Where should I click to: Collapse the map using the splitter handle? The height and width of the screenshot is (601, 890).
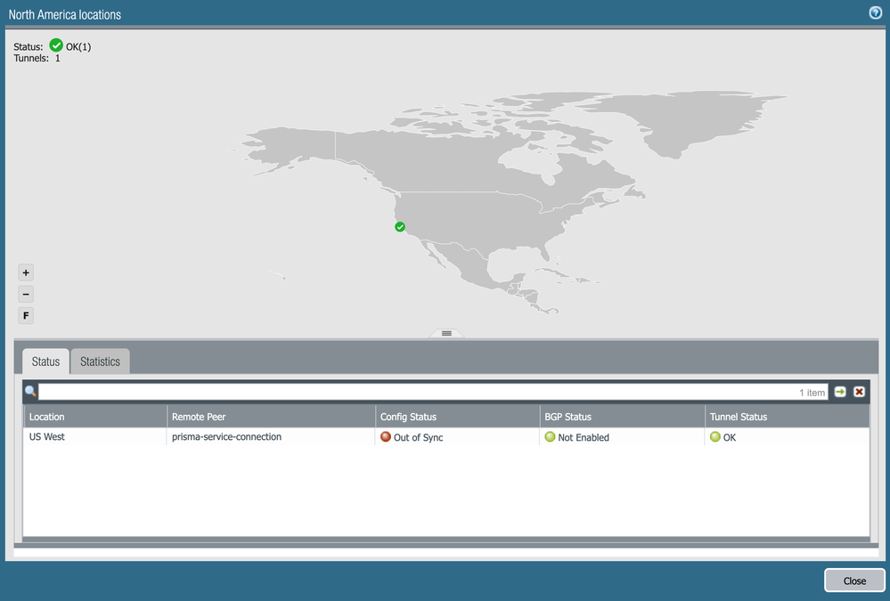[446, 333]
